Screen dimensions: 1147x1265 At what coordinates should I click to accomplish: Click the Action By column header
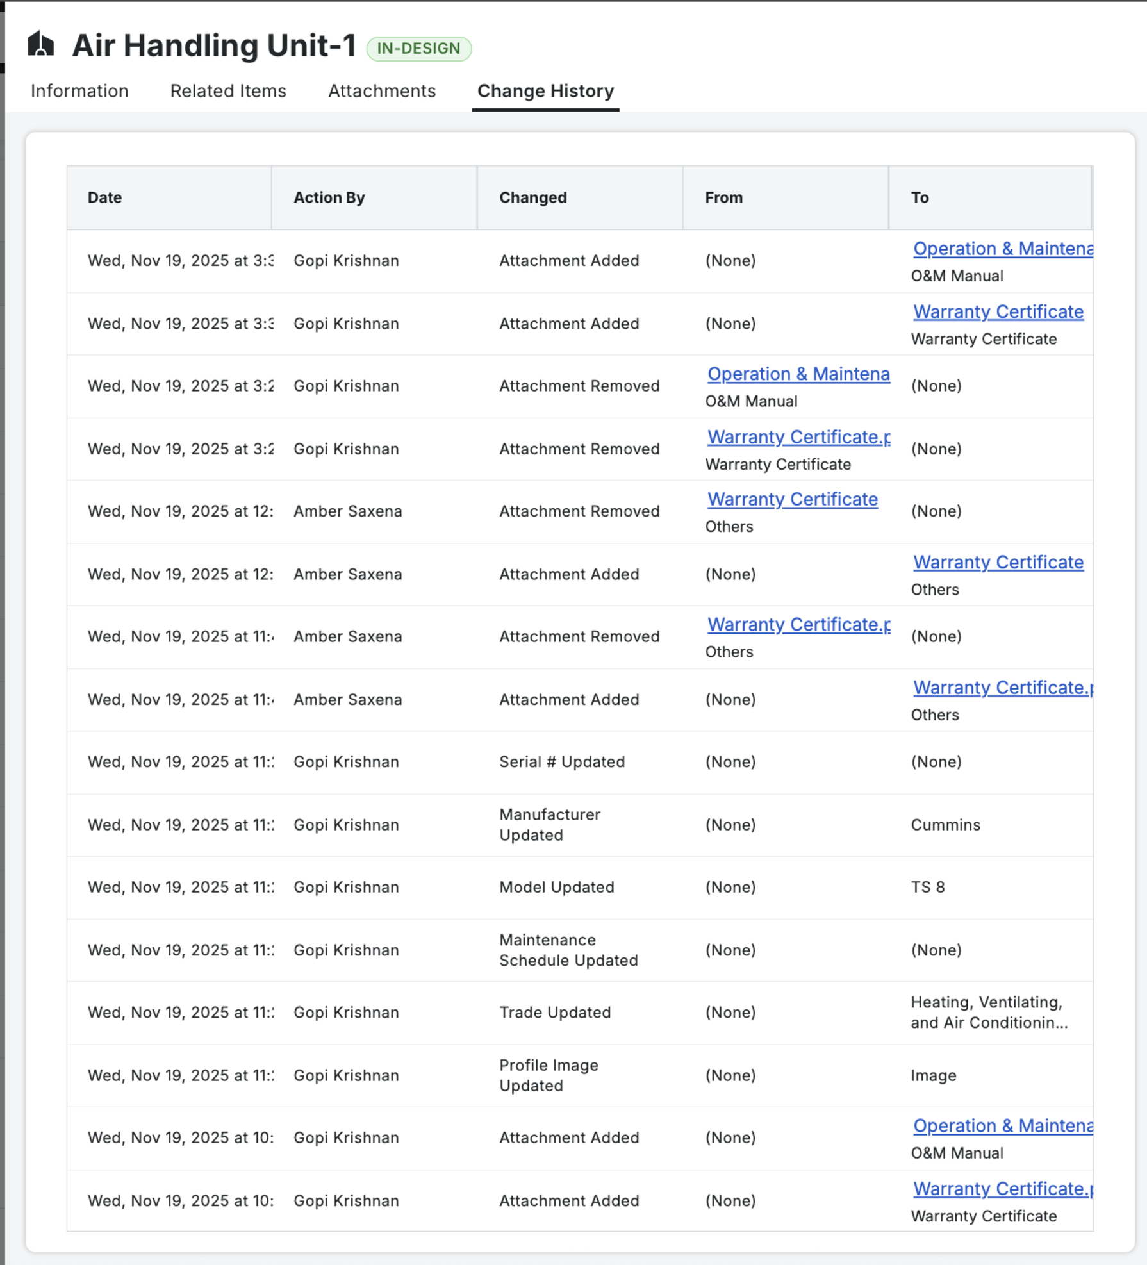point(329,197)
